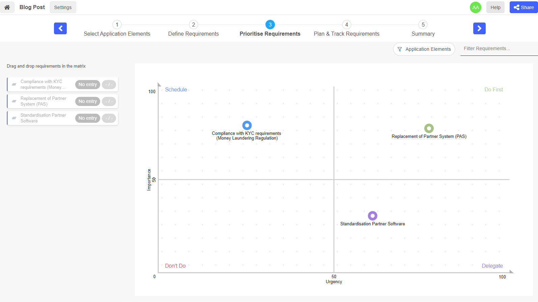Open the AA user avatar

point(475,7)
